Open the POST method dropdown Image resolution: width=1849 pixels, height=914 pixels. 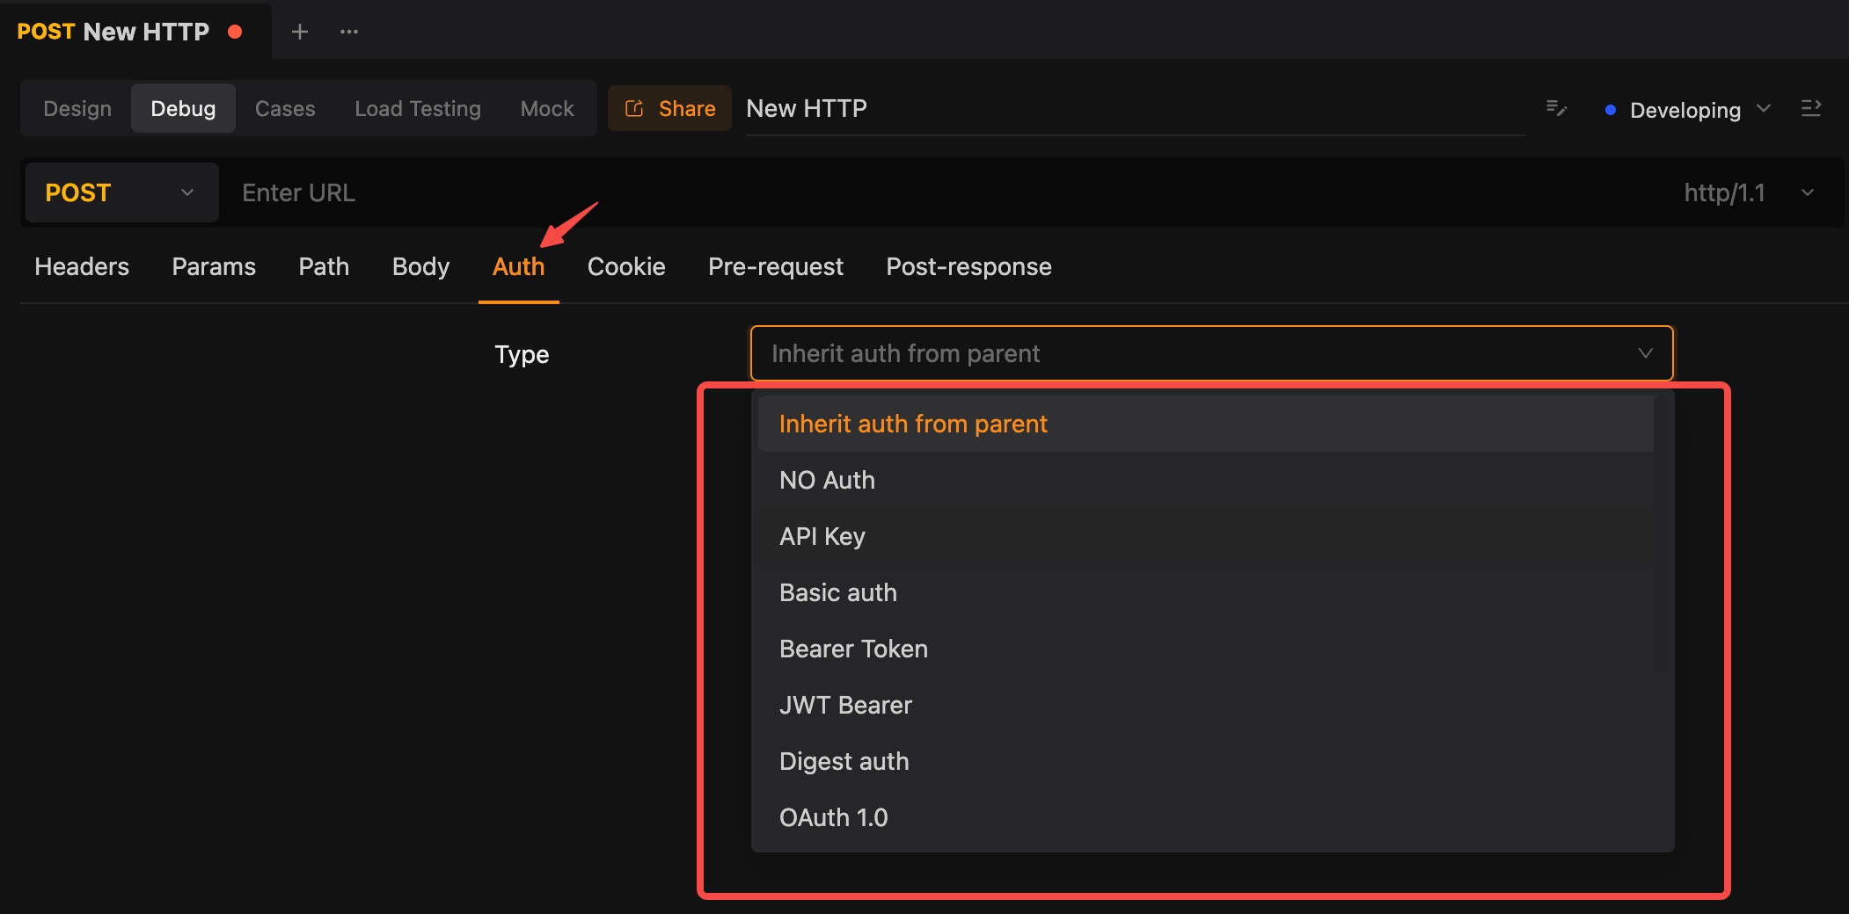tap(121, 192)
